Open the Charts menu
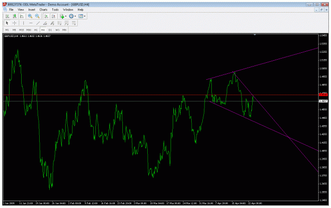Screen dimensions: 331x208 click(43, 10)
